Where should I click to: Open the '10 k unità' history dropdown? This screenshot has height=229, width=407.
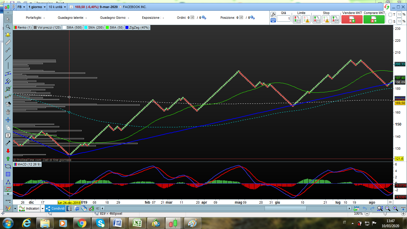[x=57, y=7]
